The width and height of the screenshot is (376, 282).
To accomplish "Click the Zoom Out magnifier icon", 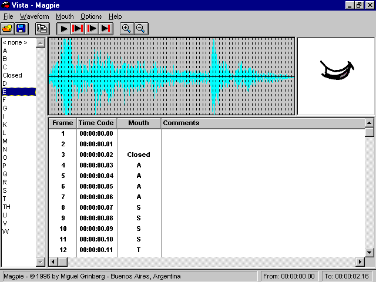I will click(140, 28).
